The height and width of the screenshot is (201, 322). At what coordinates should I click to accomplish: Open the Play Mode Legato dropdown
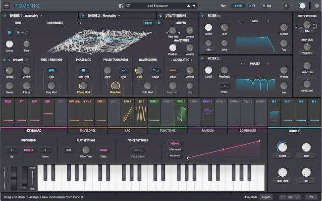pos(266,197)
